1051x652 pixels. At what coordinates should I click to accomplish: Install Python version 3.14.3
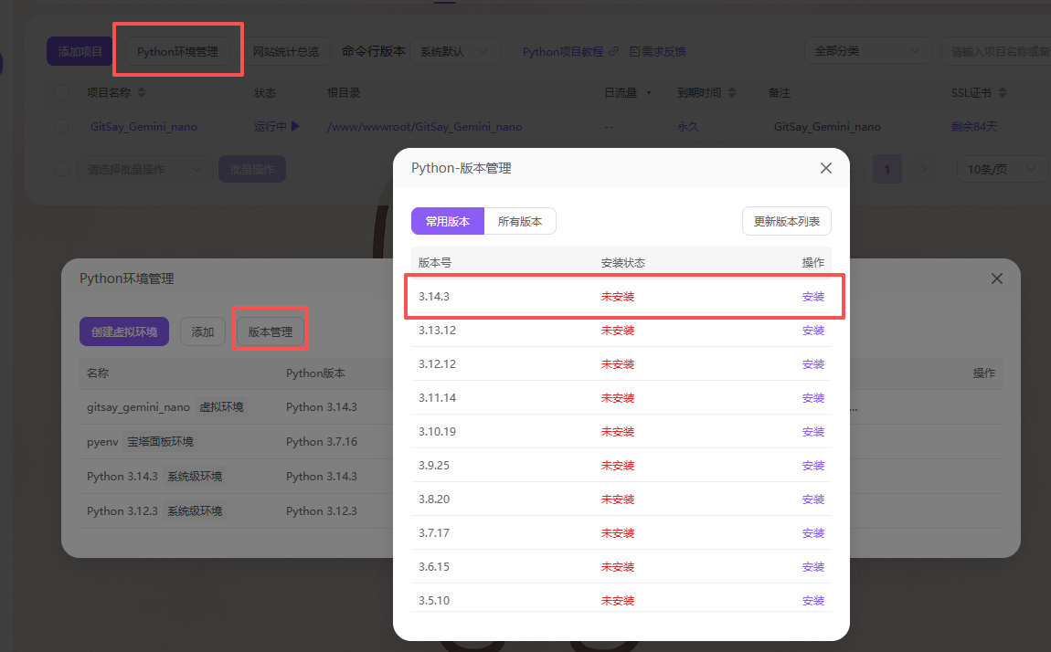(x=812, y=297)
